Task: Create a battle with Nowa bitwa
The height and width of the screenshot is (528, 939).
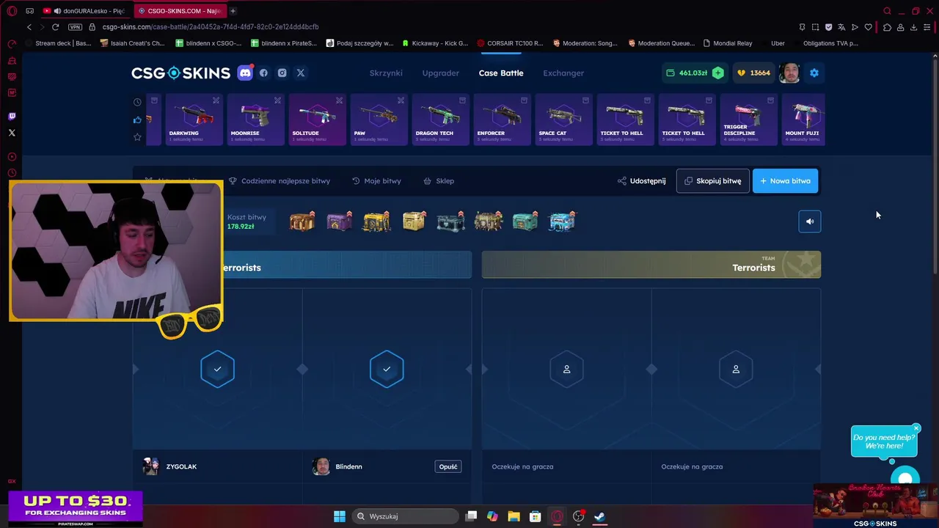Action: pos(785,180)
